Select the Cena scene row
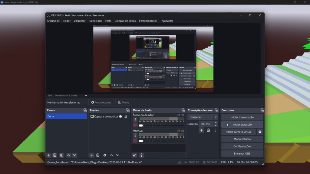The height and width of the screenshot is (174, 310). 66,116
